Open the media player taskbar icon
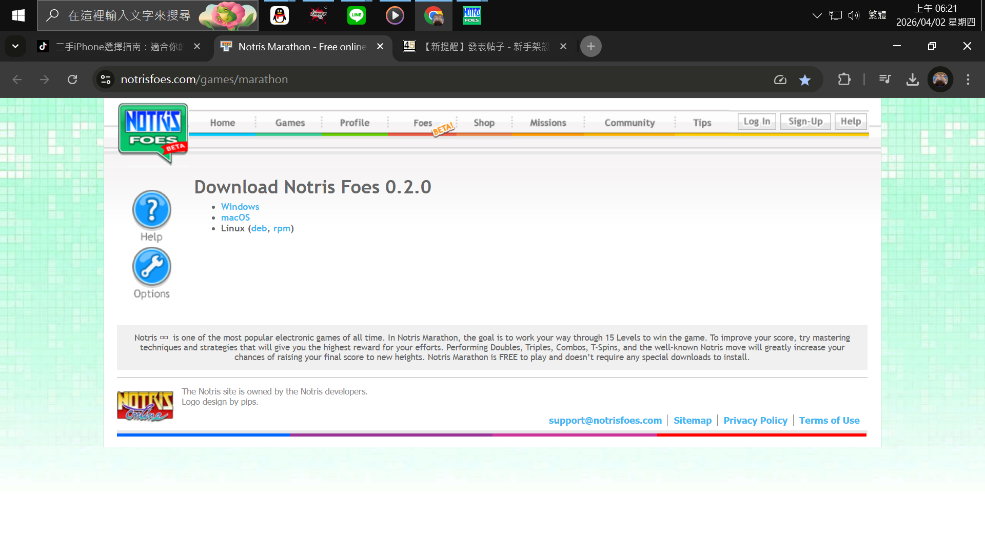 point(395,15)
